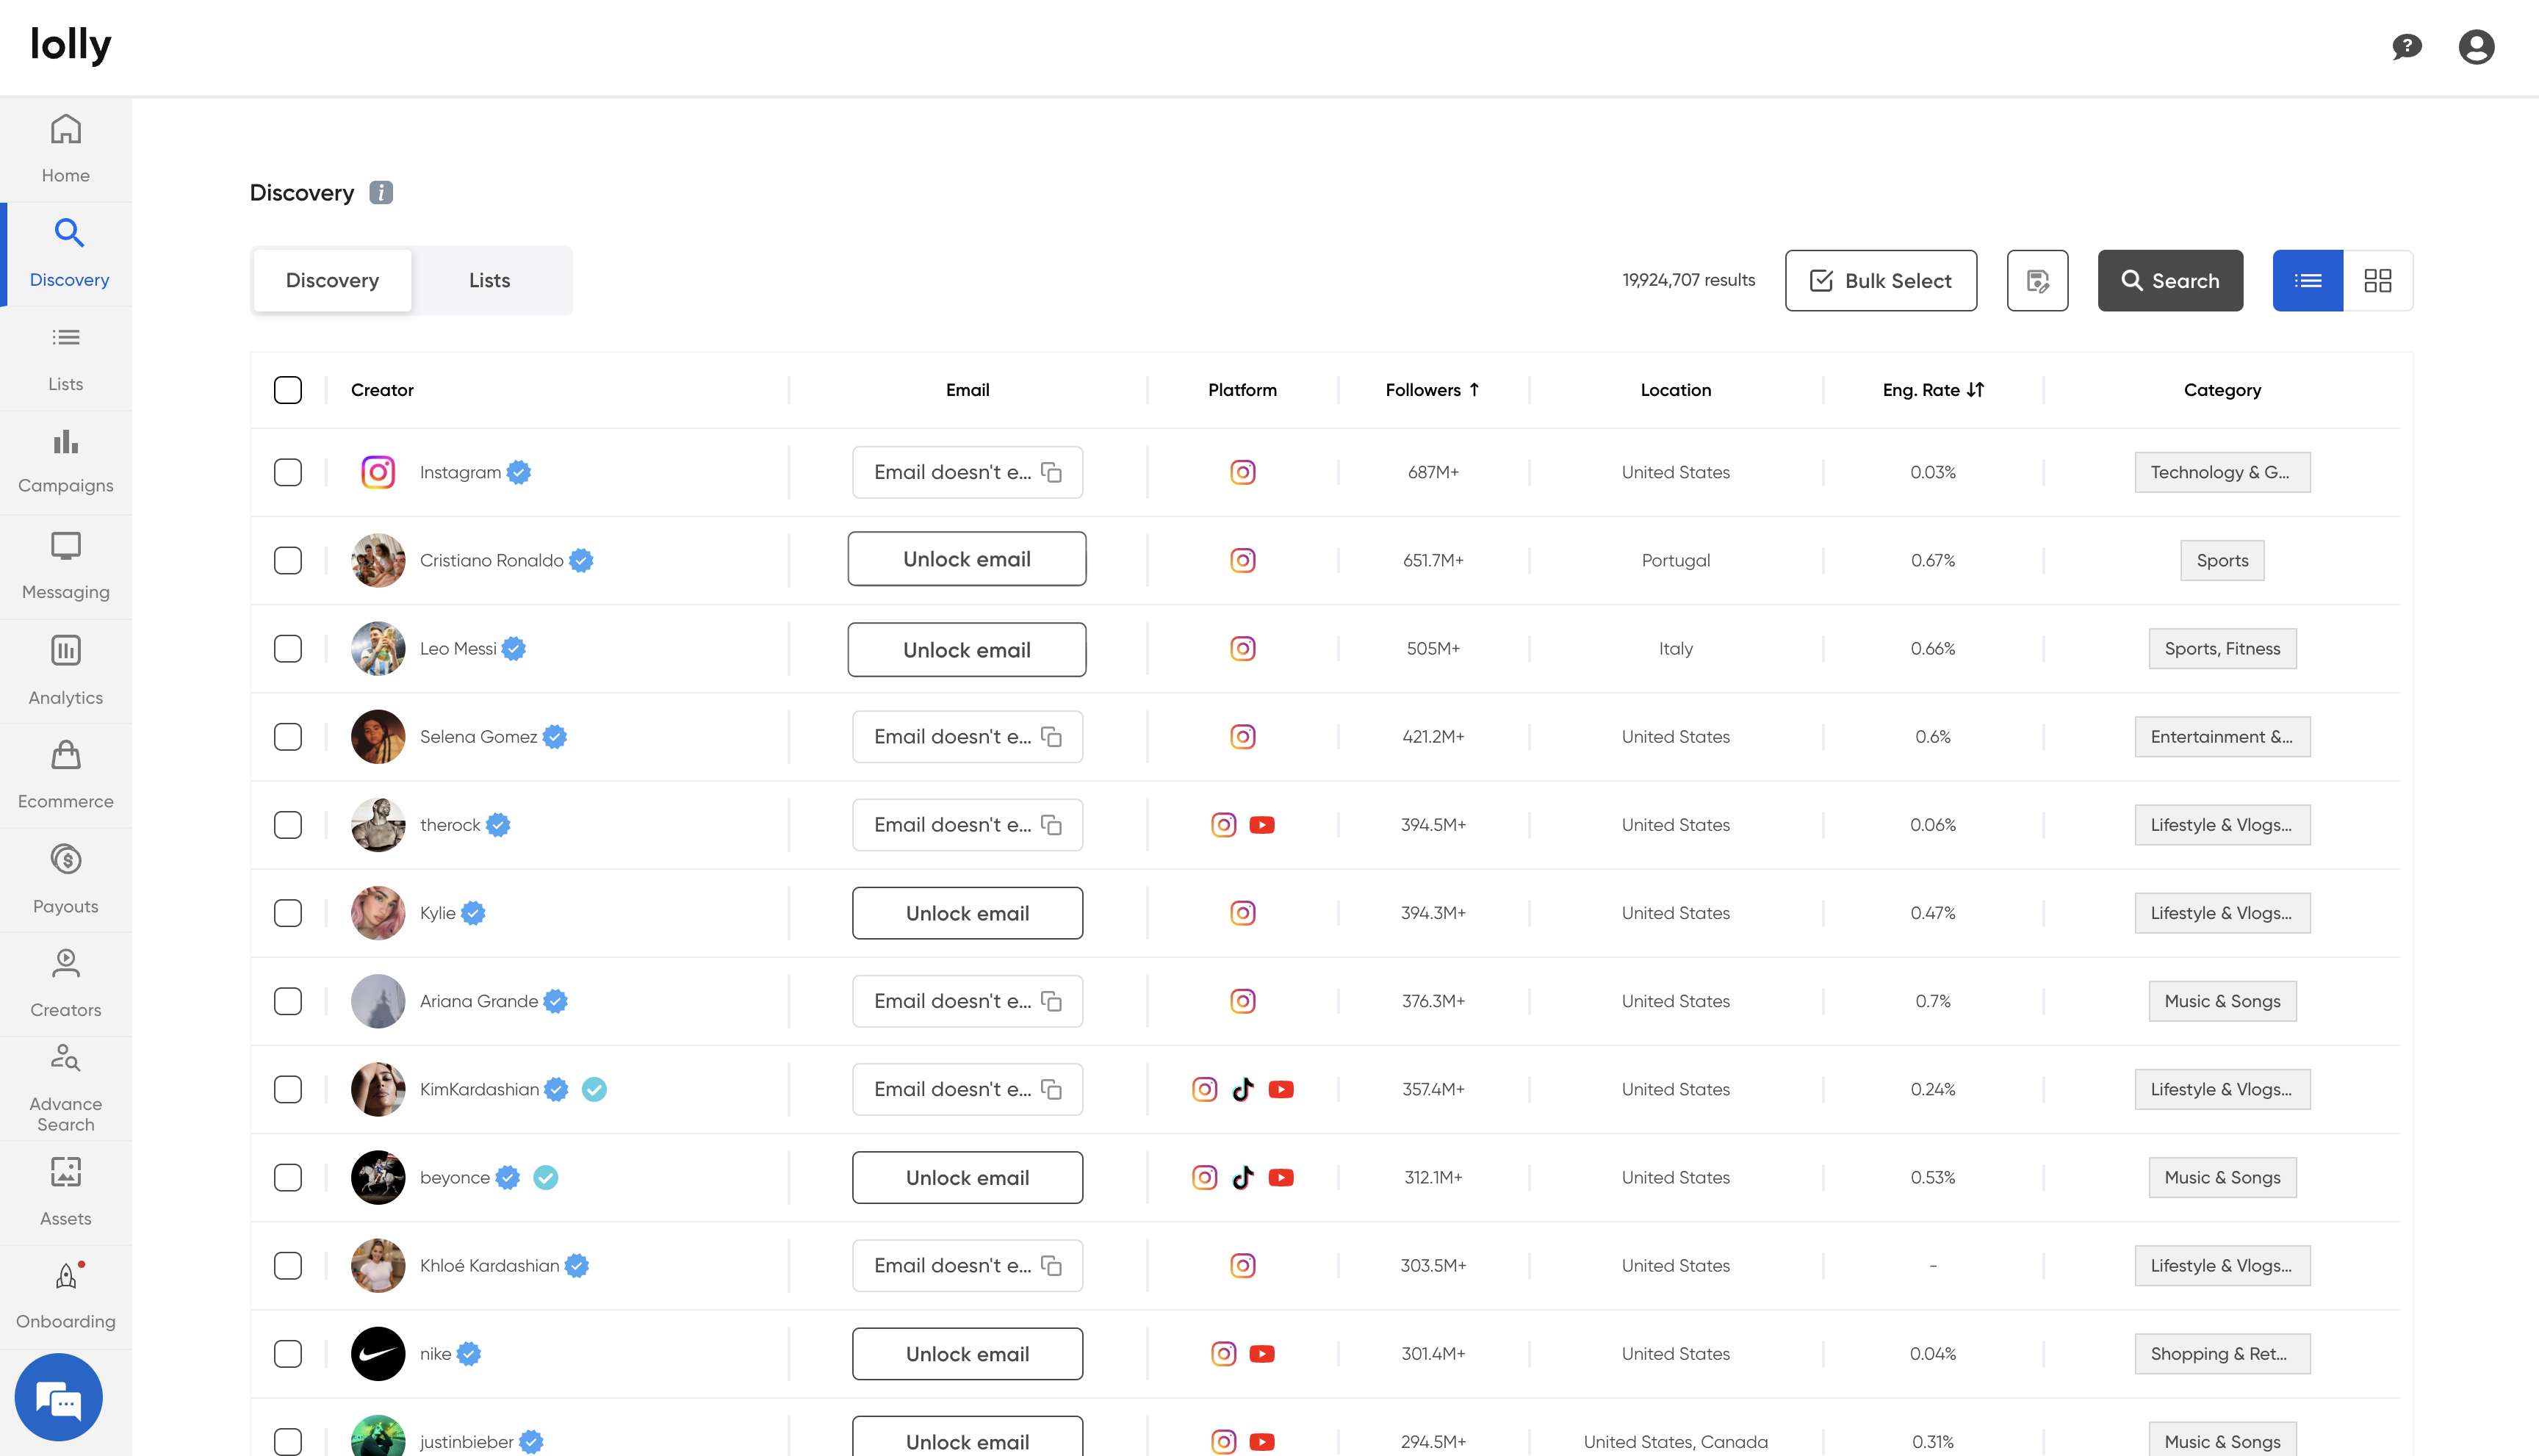Viewport: 2539px width, 1456px height.
Task: Click the Portugal location cell
Action: (1675, 560)
